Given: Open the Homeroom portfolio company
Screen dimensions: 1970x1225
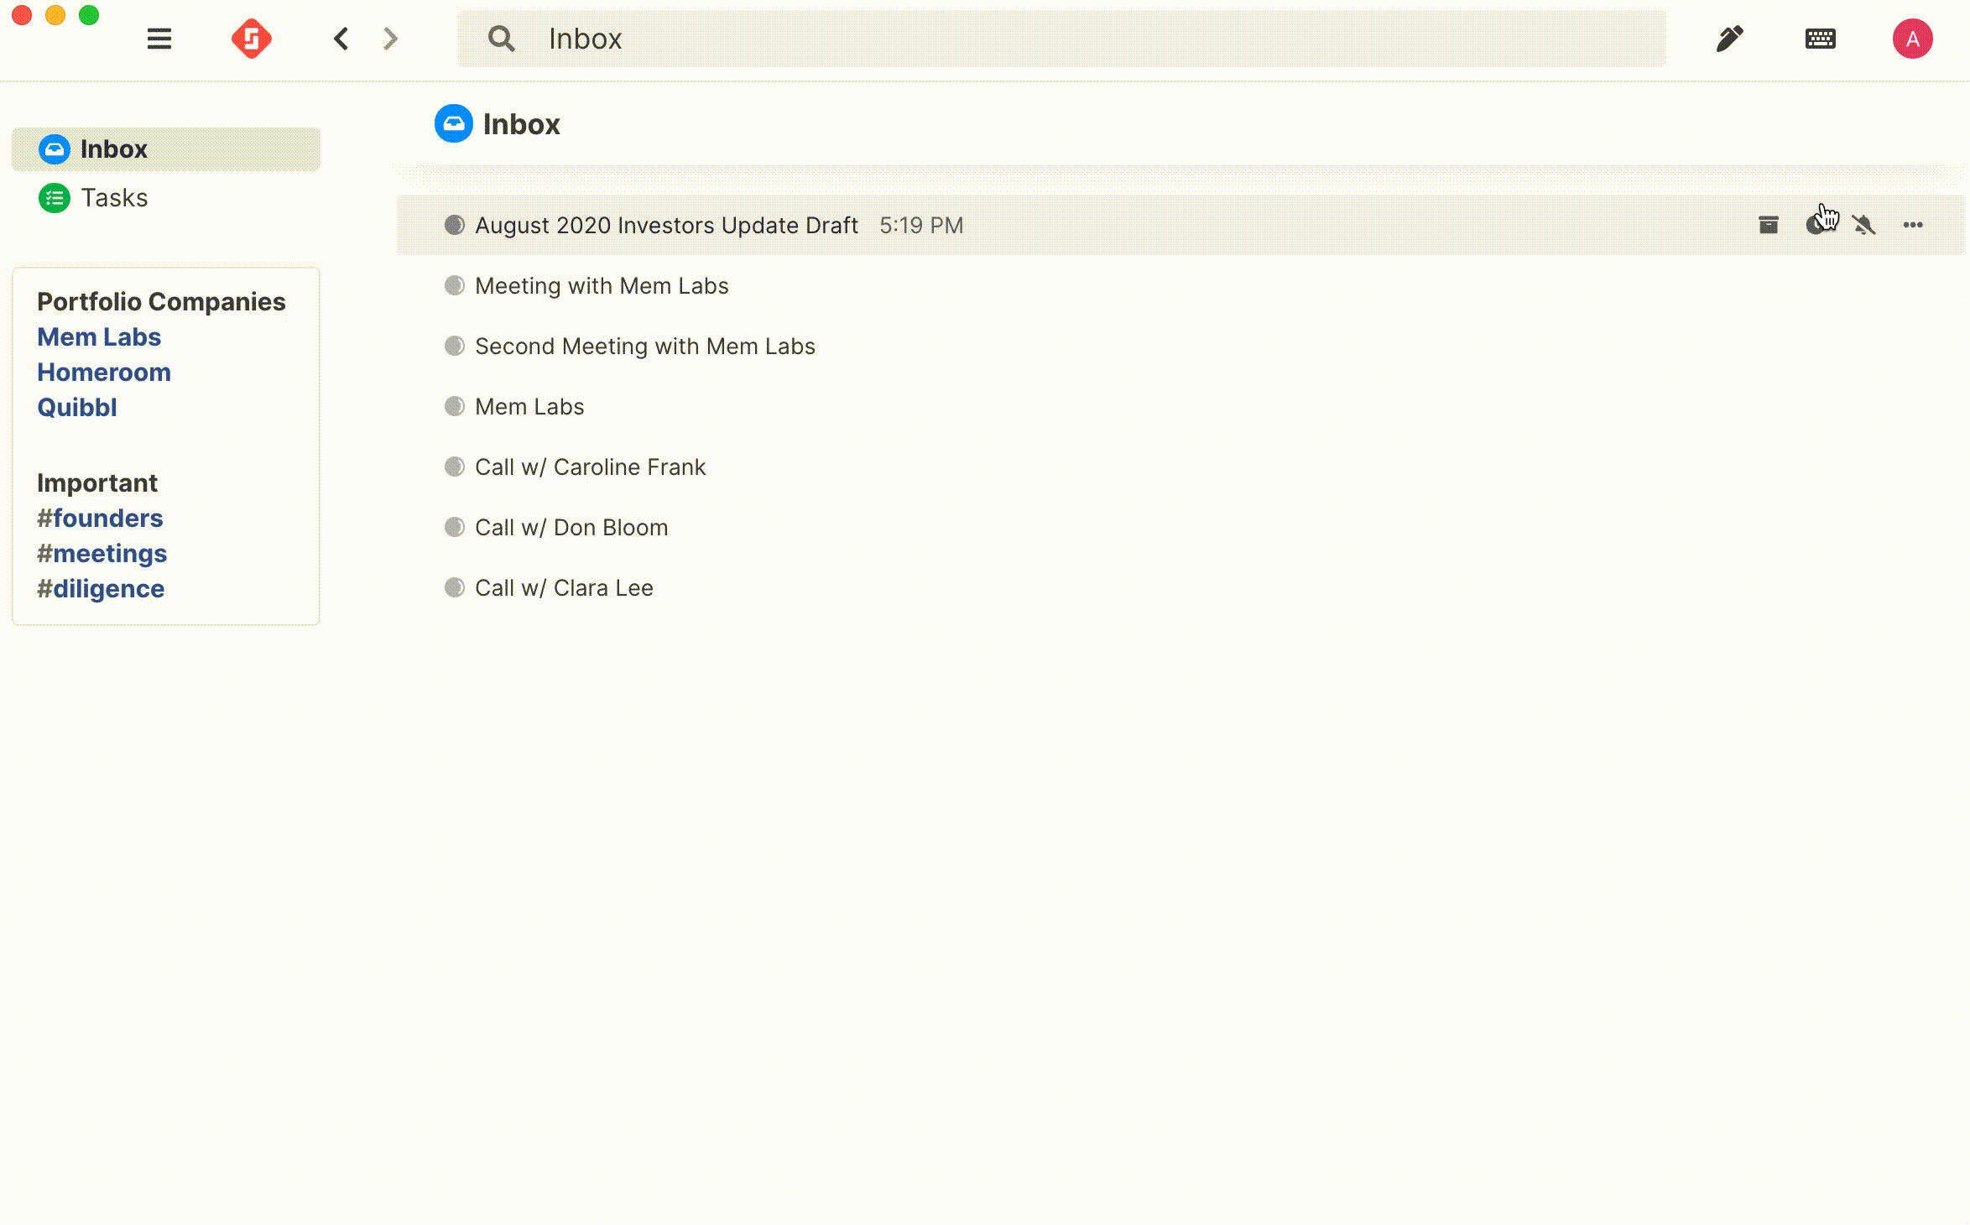Looking at the screenshot, I should click(104, 372).
